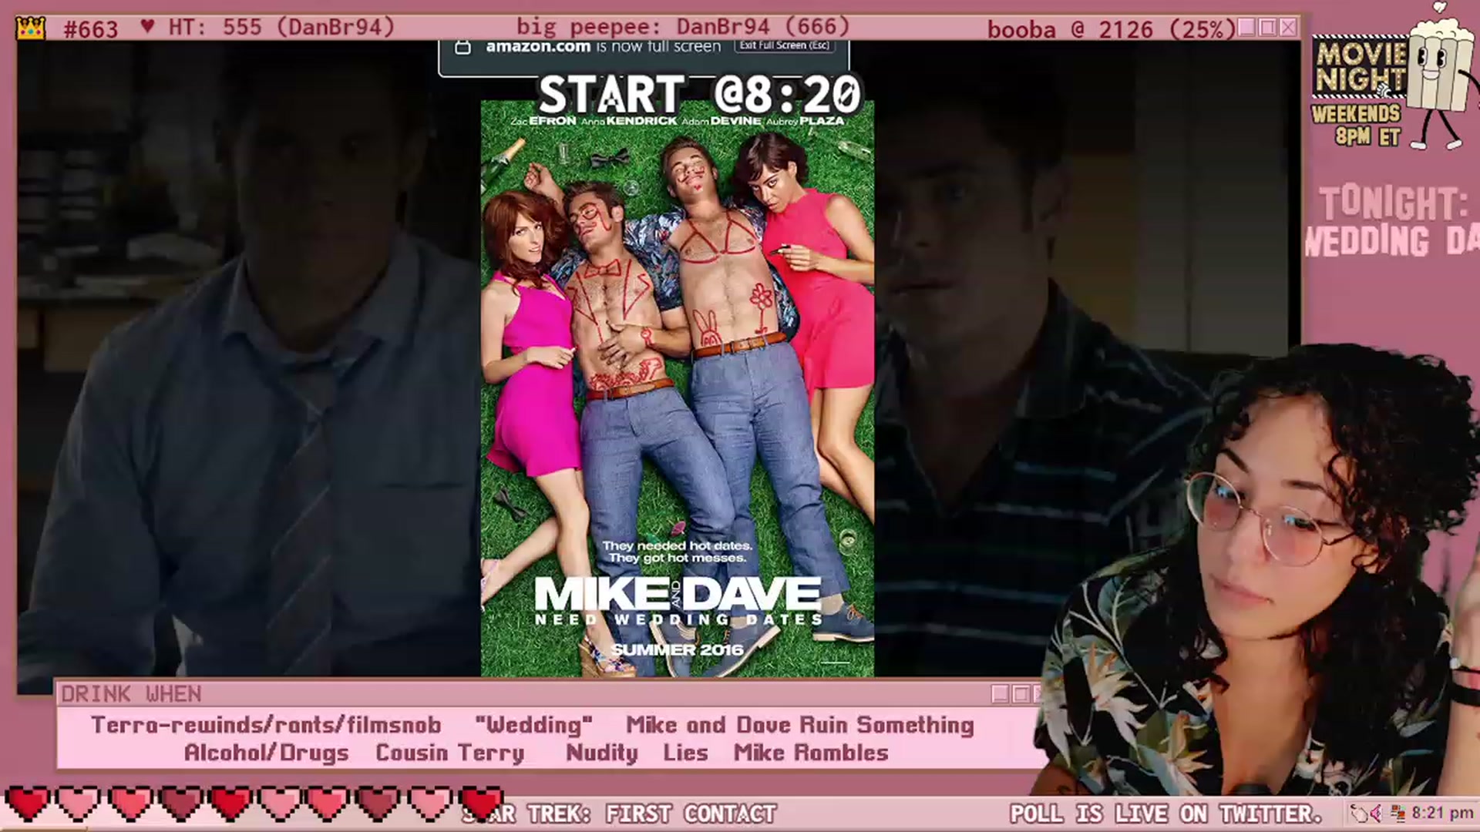Click the lock icon in amazon.com fullscreen notice
Screen dimensions: 1480x832
point(462,47)
